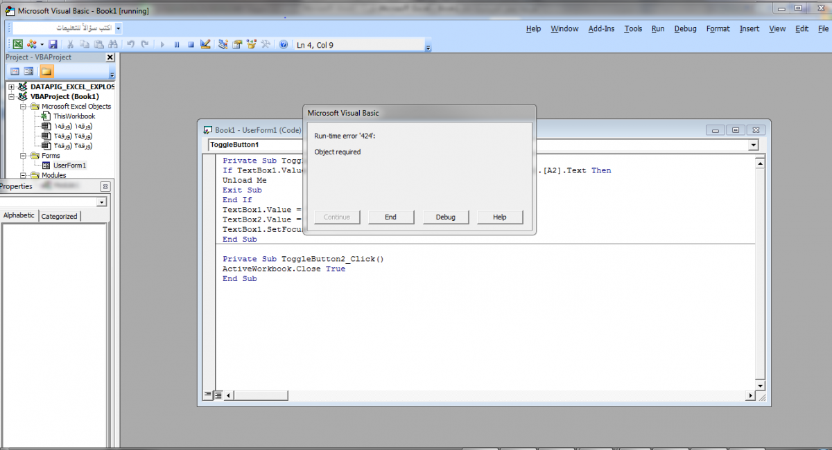Collapse the Modules folder
This screenshot has width=832, height=450.
22,175
